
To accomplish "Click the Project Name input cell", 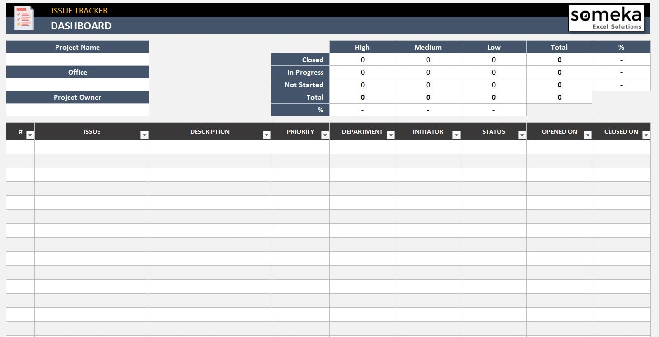I will tap(77, 59).
